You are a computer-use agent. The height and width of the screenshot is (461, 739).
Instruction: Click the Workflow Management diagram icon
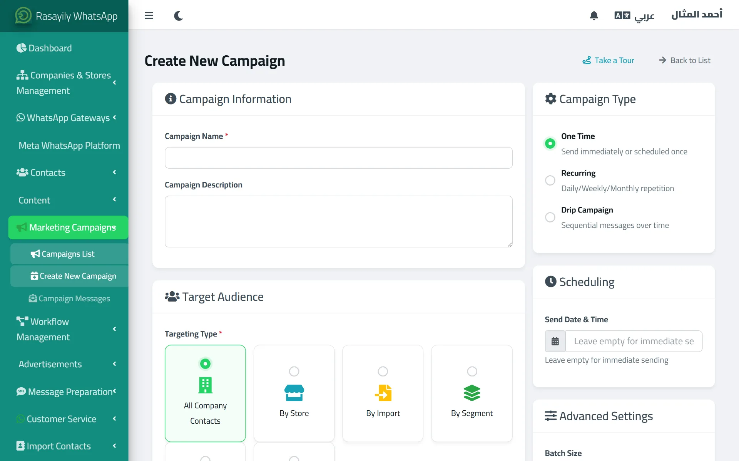pyautogui.click(x=22, y=321)
